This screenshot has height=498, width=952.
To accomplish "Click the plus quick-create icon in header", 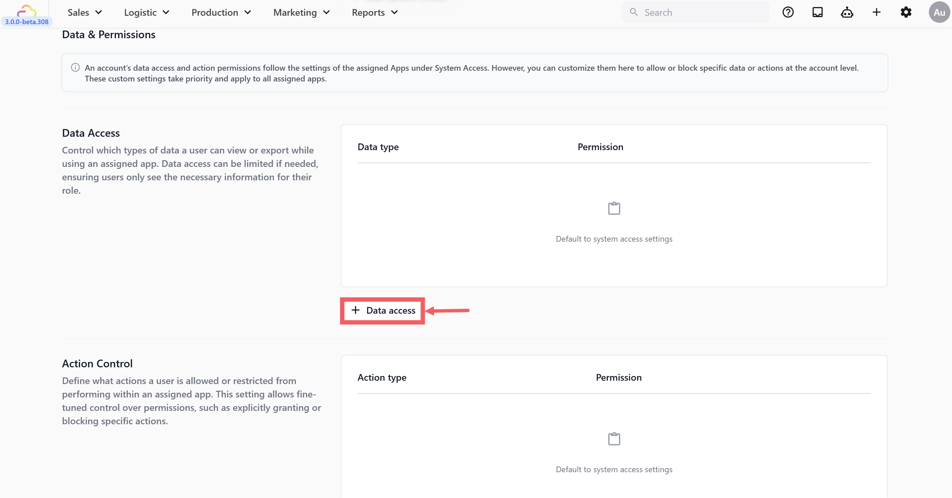I will (x=876, y=12).
